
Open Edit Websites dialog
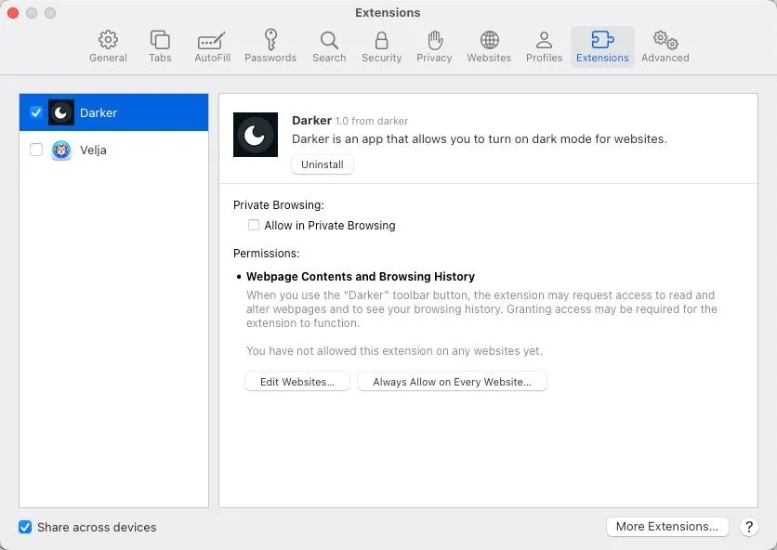(296, 381)
